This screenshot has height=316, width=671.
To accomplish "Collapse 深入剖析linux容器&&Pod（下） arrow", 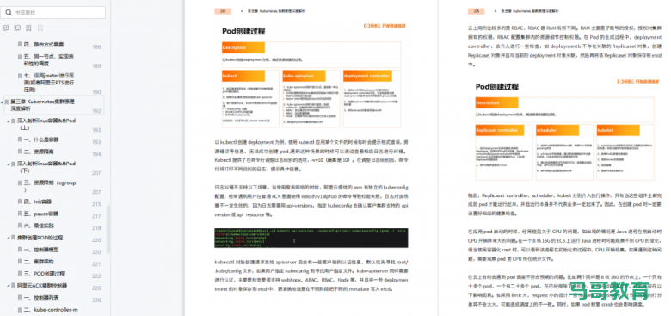I will tap(9, 164).
